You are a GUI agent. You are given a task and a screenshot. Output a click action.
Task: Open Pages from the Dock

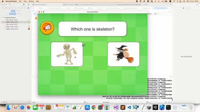point(81,107)
